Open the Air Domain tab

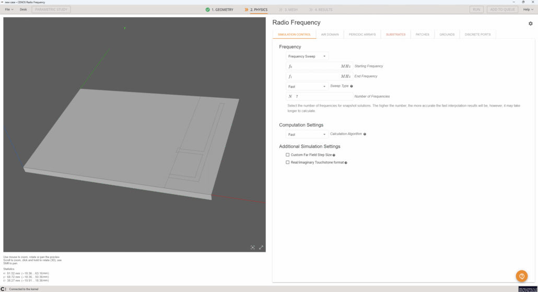coord(330,34)
